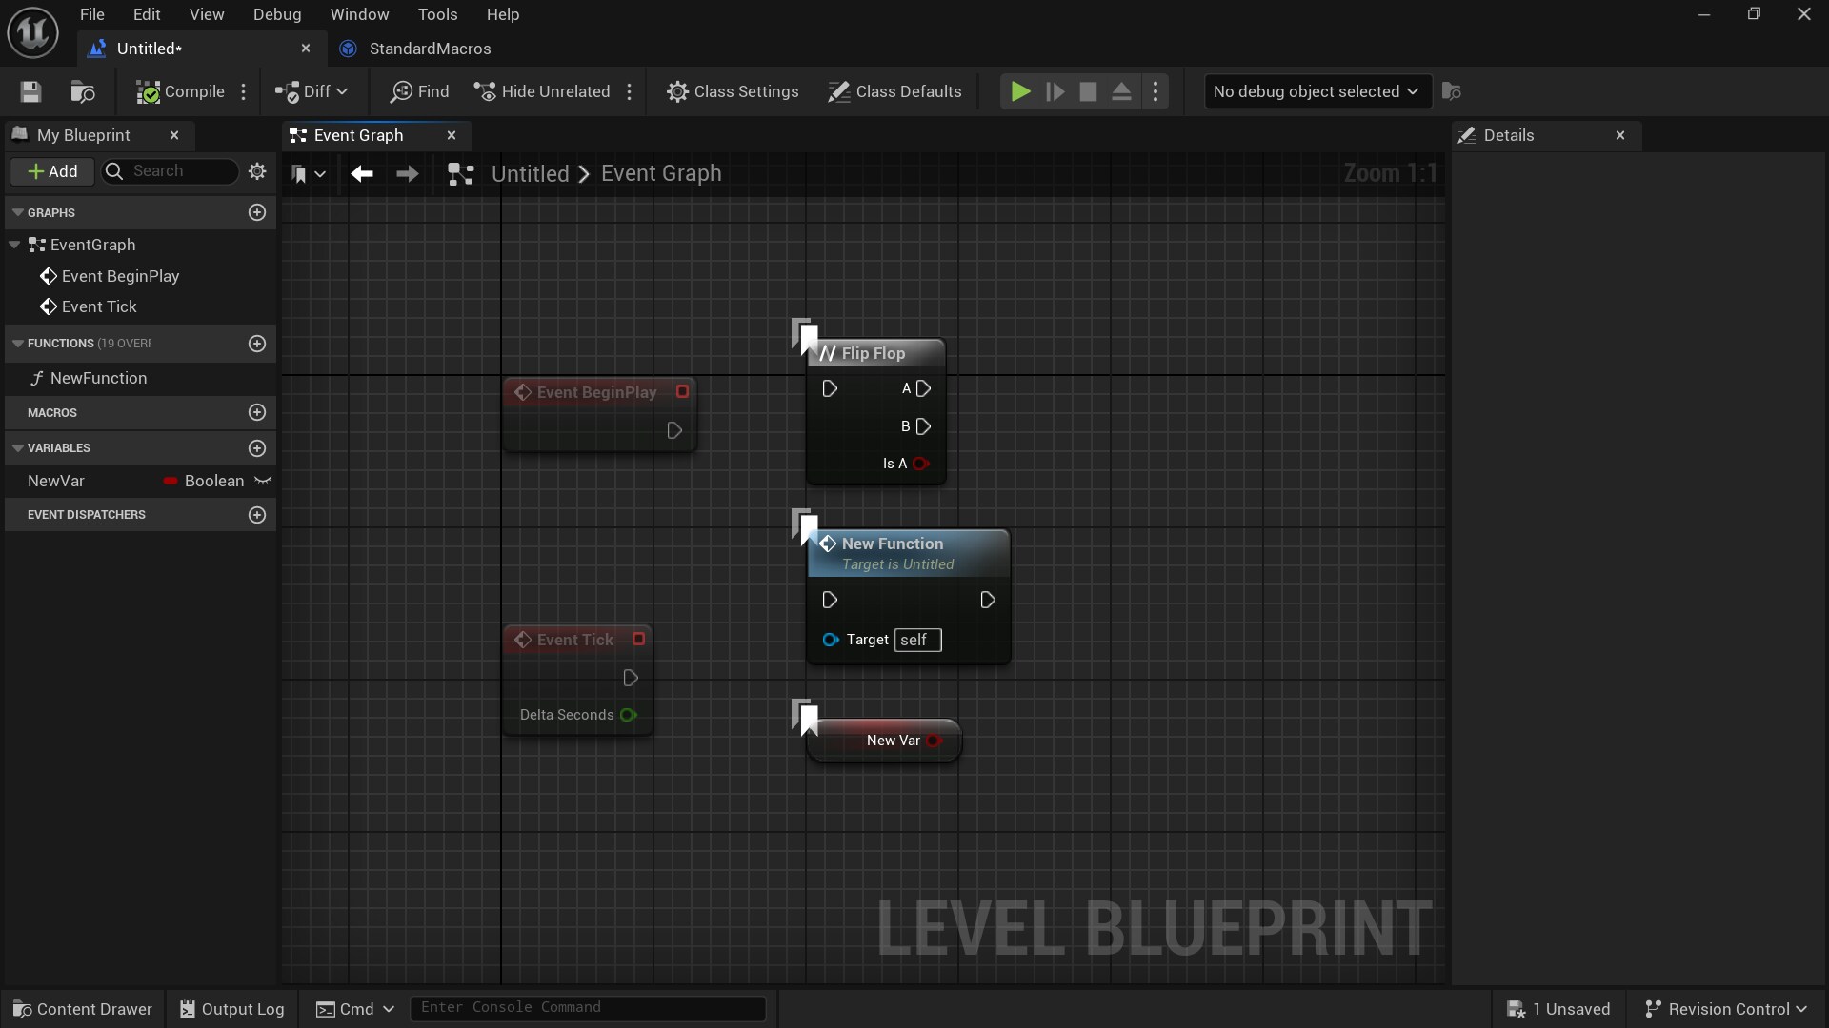Viewport: 1829px width, 1028px height.
Task: Open the No debug object selected dropdown
Action: 1316,91
